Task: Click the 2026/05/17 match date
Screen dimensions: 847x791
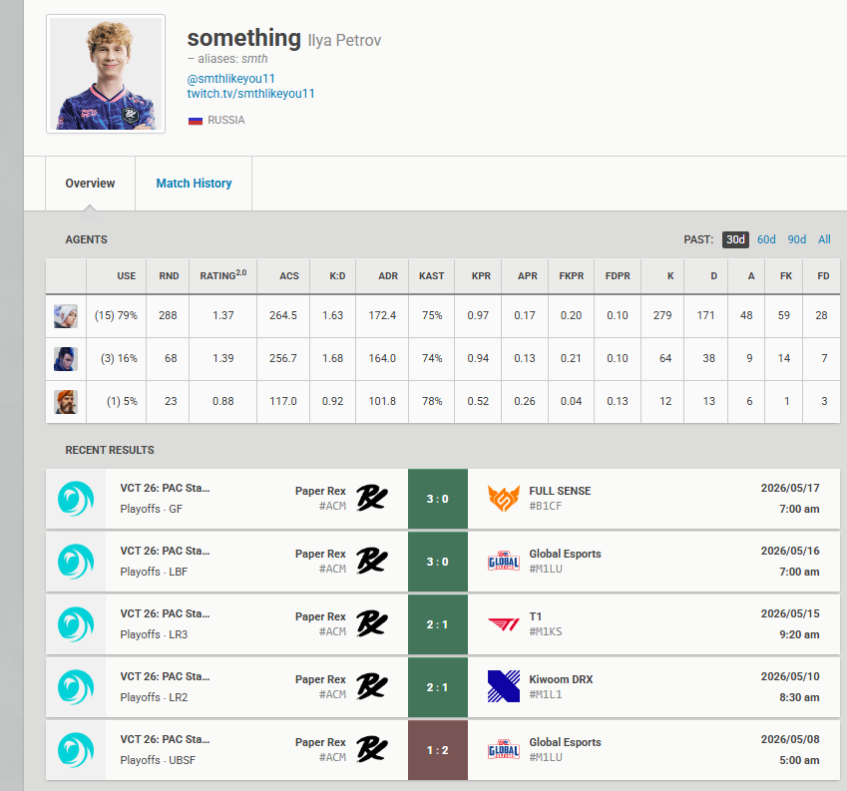Action: point(790,488)
